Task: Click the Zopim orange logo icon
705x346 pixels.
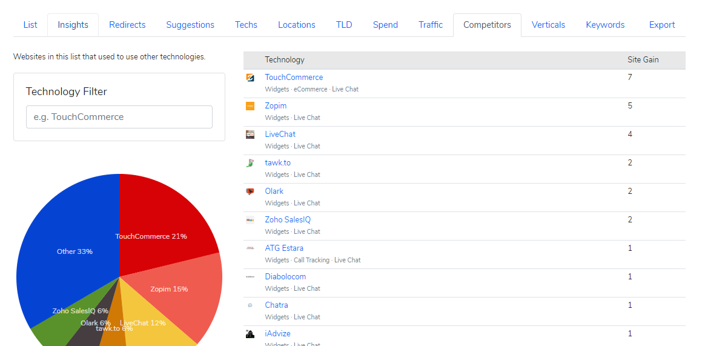Action: pos(250,105)
